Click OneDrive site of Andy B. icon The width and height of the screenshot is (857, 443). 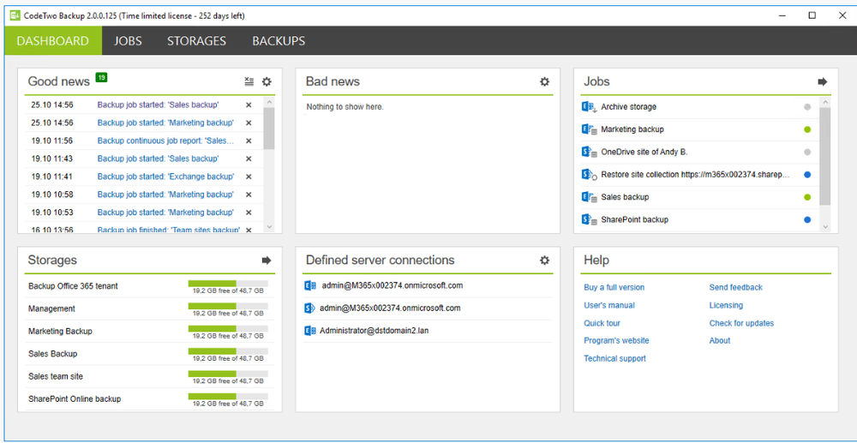click(590, 152)
